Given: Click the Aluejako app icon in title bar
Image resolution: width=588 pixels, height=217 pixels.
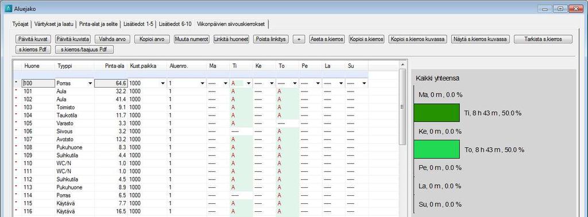Looking at the screenshot, I should (8, 9).
